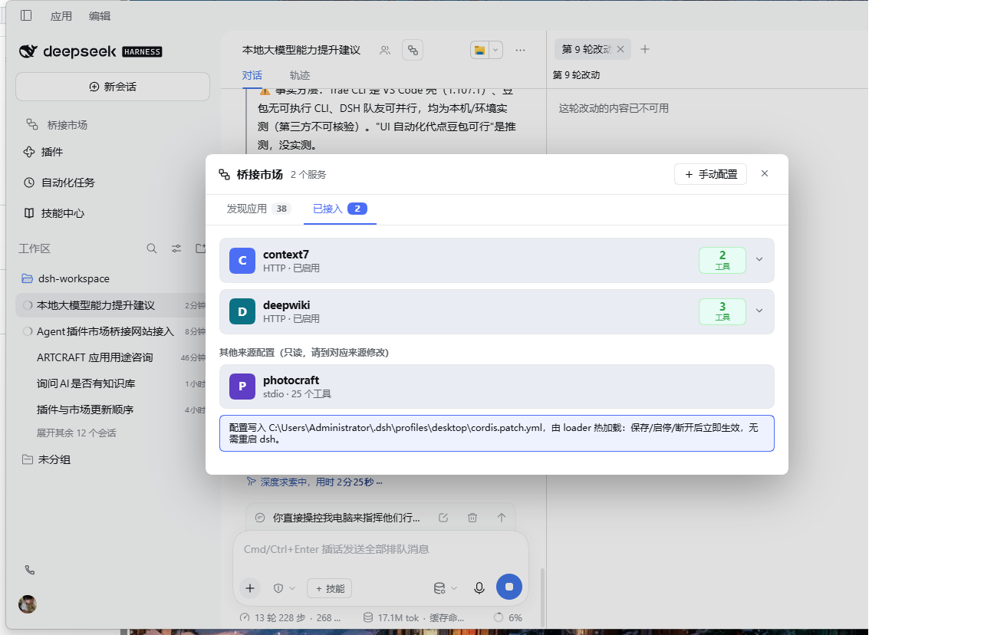The image size is (994, 635).
Task: Click the 13 轮 228 步 status entry
Action: click(x=291, y=617)
